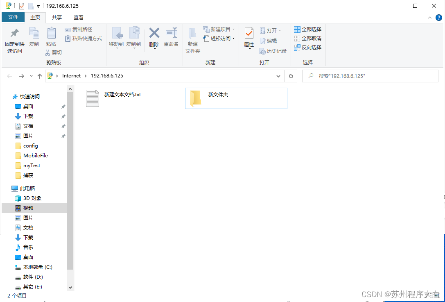Click 历史记录 in the ribbon
The width and height of the screenshot is (445, 302).
[x=273, y=51]
